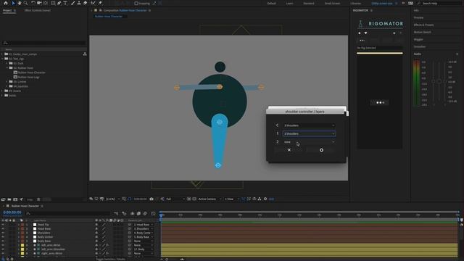
Task: Select the Puppet Pin tool
Action: point(100,3)
